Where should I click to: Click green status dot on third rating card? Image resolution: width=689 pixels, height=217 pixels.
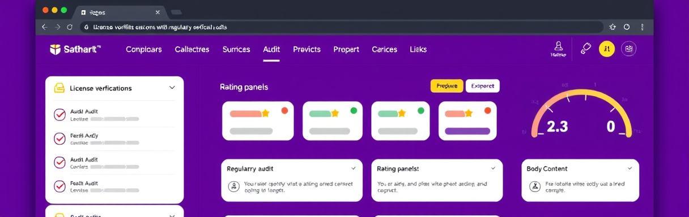click(420, 111)
